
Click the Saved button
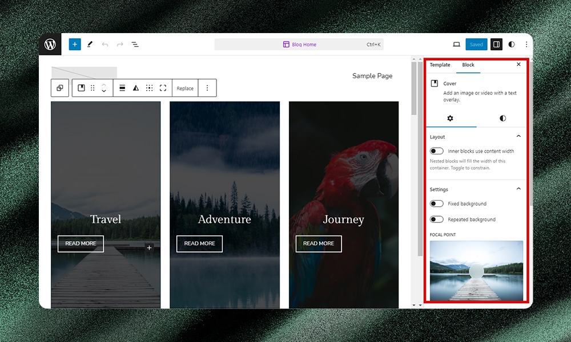(476, 44)
